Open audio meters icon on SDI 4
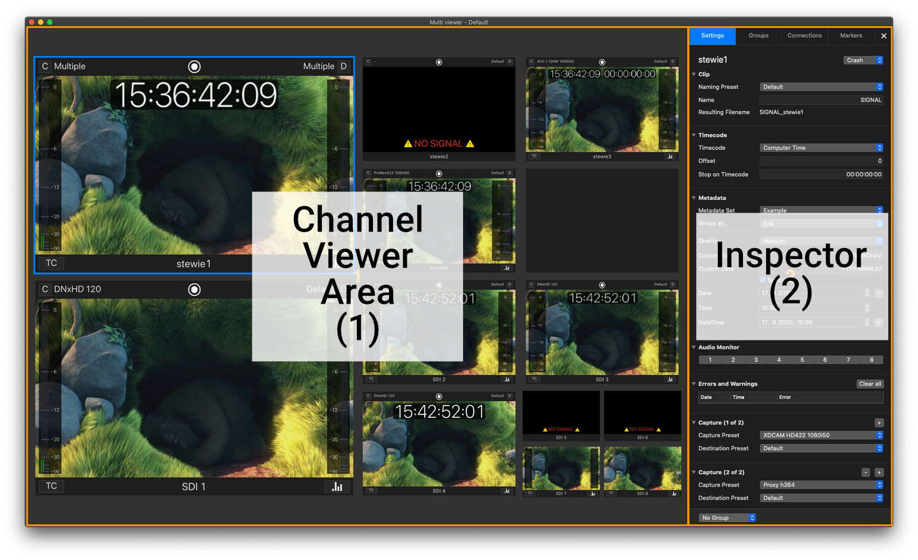918x560 pixels. pyautogui.click(x=507, y=491)
